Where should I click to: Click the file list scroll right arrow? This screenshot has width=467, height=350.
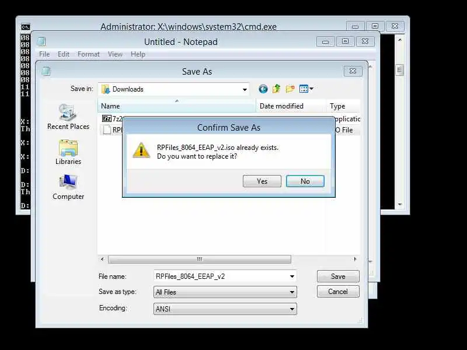coord(355,259)
